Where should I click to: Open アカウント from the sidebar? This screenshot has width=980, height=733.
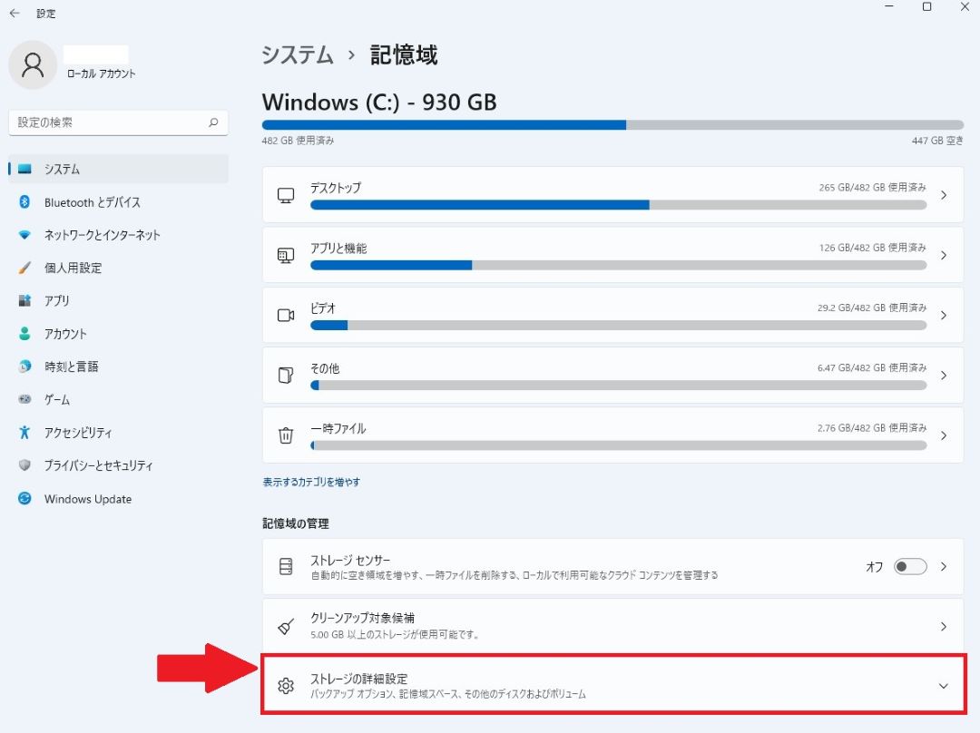pos(25,333)
